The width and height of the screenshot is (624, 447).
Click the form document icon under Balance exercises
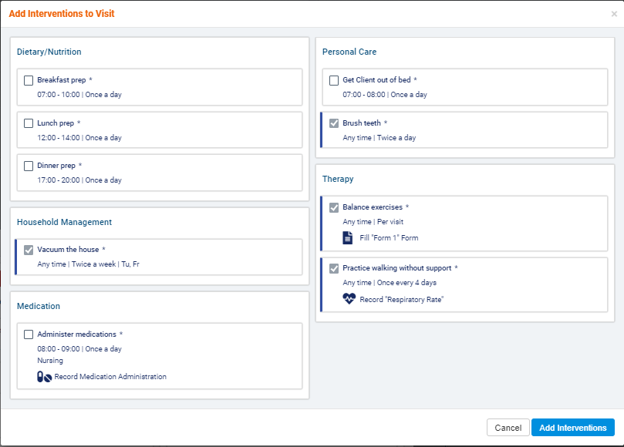tap(348, 238)
